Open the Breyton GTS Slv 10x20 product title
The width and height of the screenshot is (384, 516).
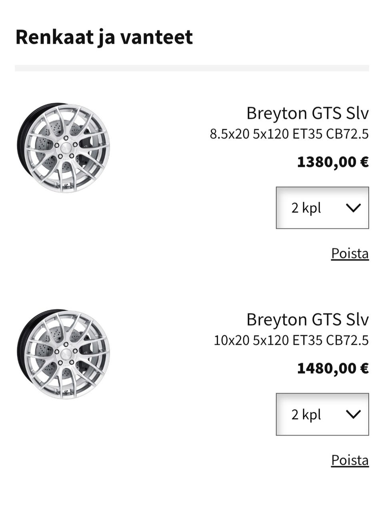tap(307, 320)
